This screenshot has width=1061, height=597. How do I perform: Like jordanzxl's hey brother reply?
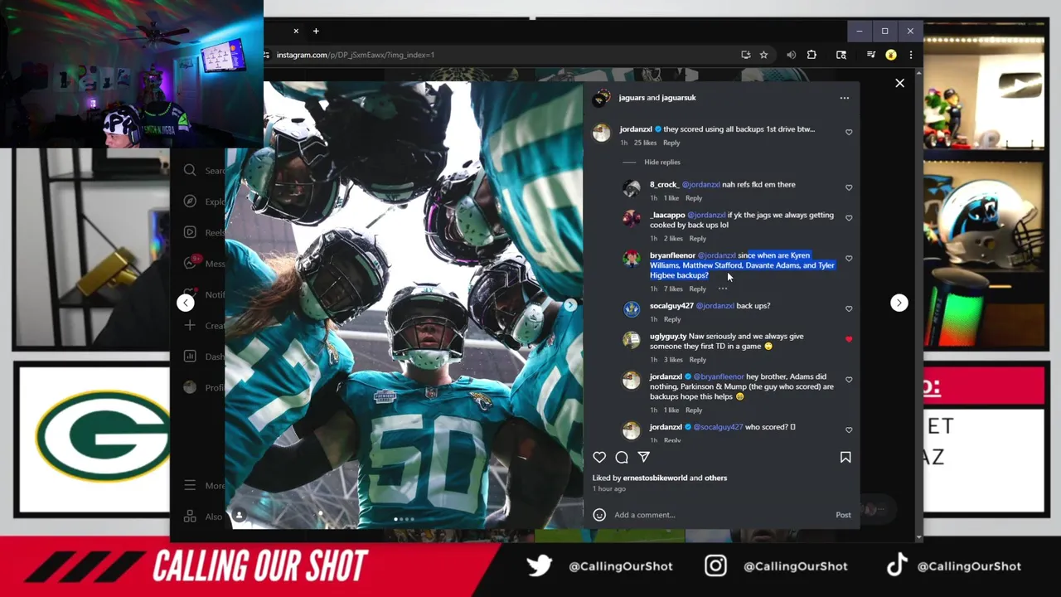tap(849, 380)
